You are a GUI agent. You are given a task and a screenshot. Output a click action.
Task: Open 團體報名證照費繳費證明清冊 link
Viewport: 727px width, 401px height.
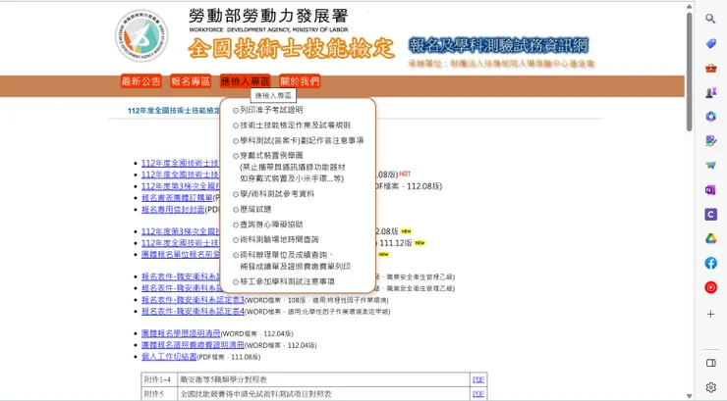click(x=193, y=345)
